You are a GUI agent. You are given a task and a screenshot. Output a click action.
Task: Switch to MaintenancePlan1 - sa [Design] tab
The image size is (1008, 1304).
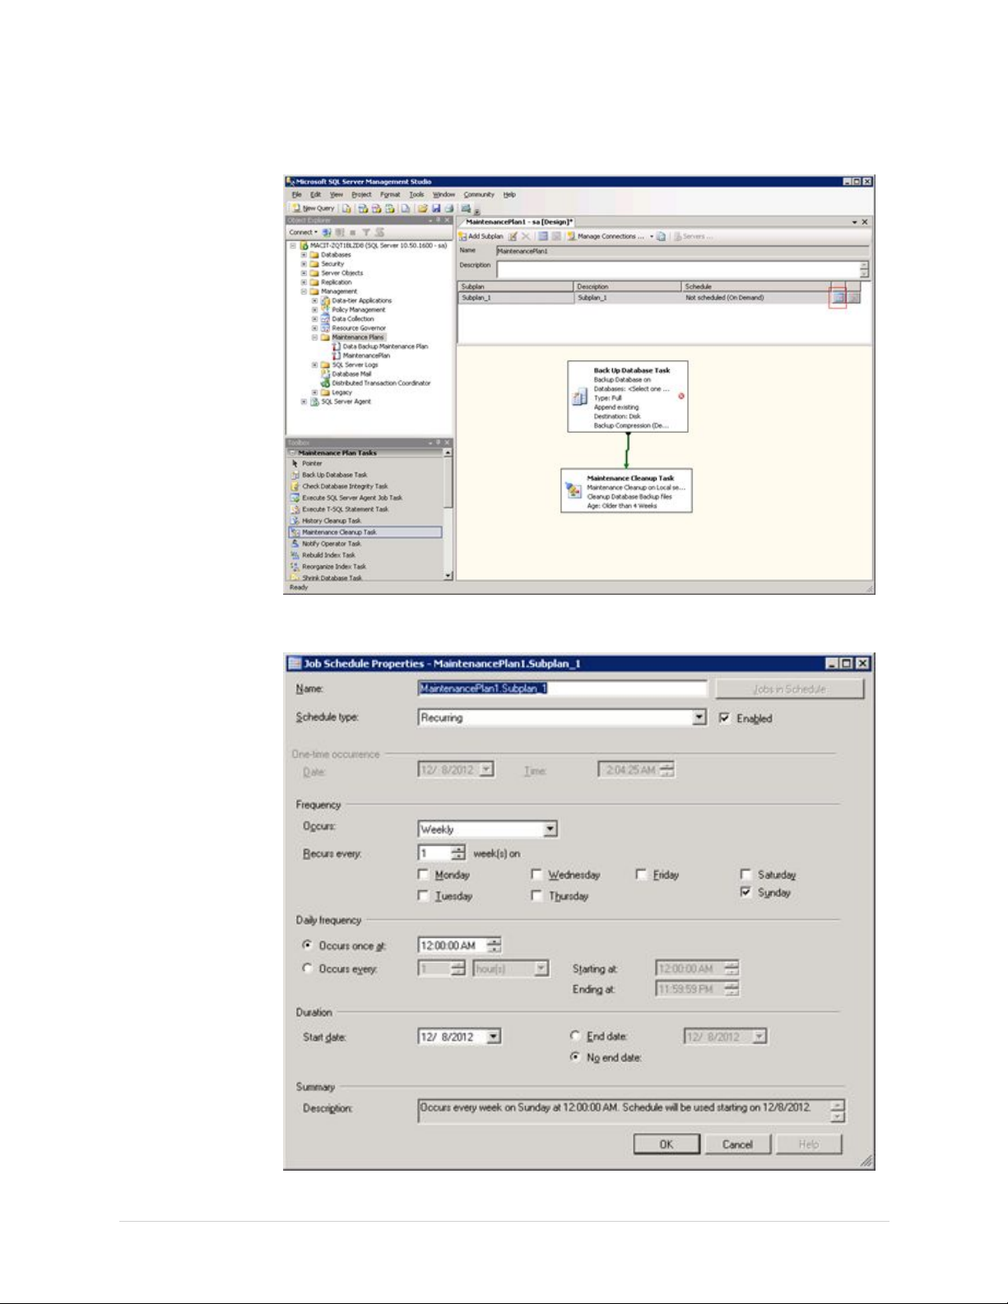click(x=519, y=222)
